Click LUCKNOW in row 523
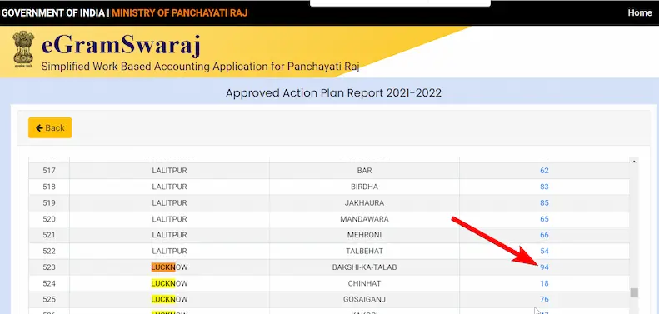The width and height of the screenshot is (659, 314). pos(169,267)
